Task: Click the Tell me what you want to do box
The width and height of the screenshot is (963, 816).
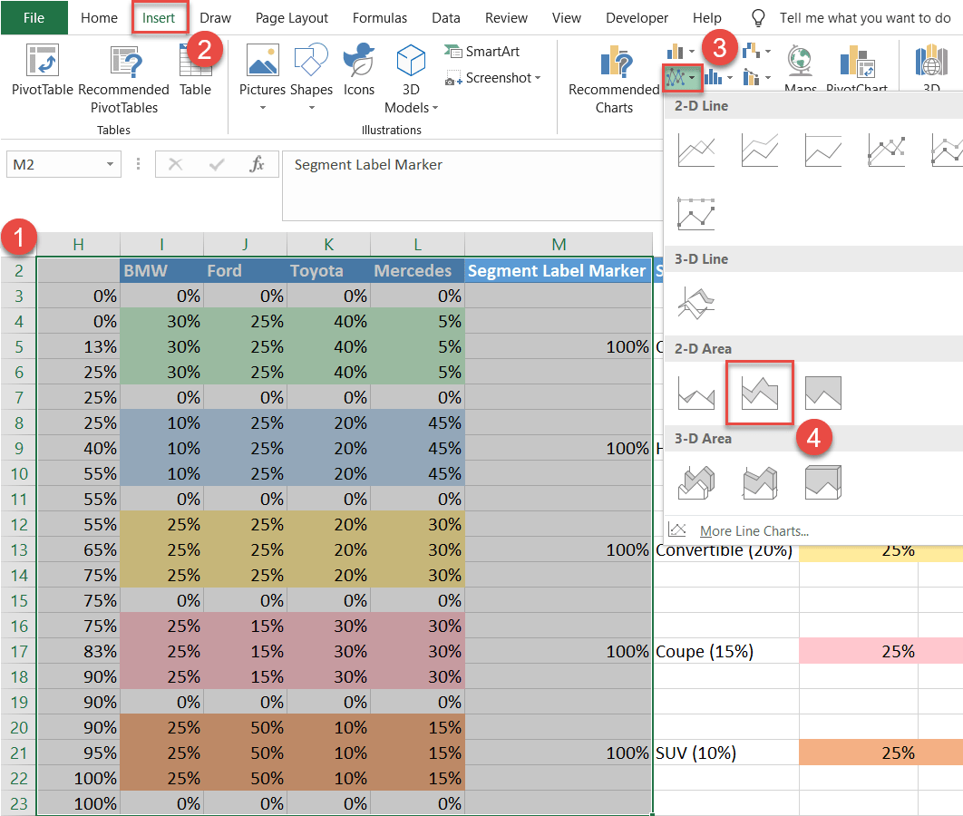Action: tap(865, 18)
